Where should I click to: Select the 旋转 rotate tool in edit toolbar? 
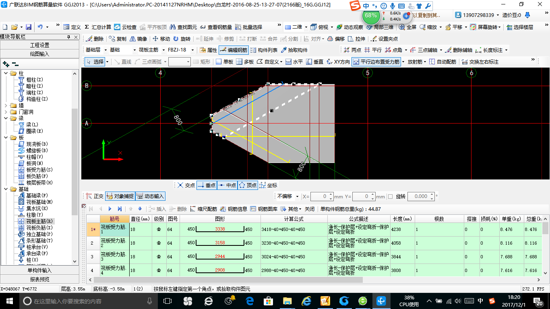pos(182,39)
